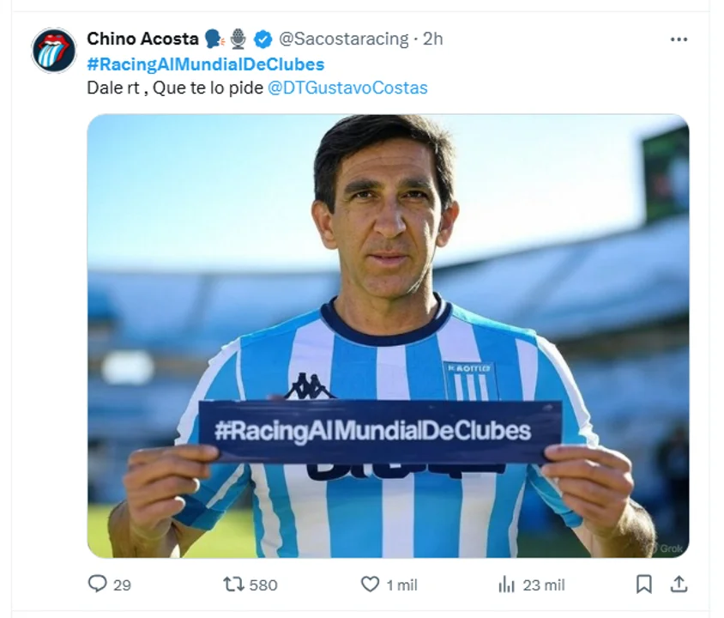Viewport: 724px width, 618px height.
Task: Click the 29 replies count
Action: pos(122,585)
